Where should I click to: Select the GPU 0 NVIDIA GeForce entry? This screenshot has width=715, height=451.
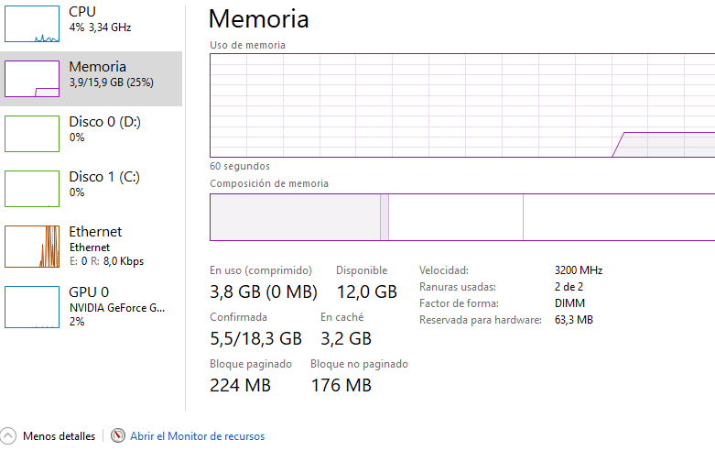coord(92,307)
